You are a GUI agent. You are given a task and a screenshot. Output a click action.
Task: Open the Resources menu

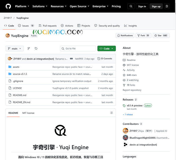[x=58, y=6]
